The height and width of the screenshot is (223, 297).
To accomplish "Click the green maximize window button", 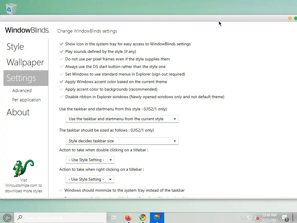I will [296, 18].
